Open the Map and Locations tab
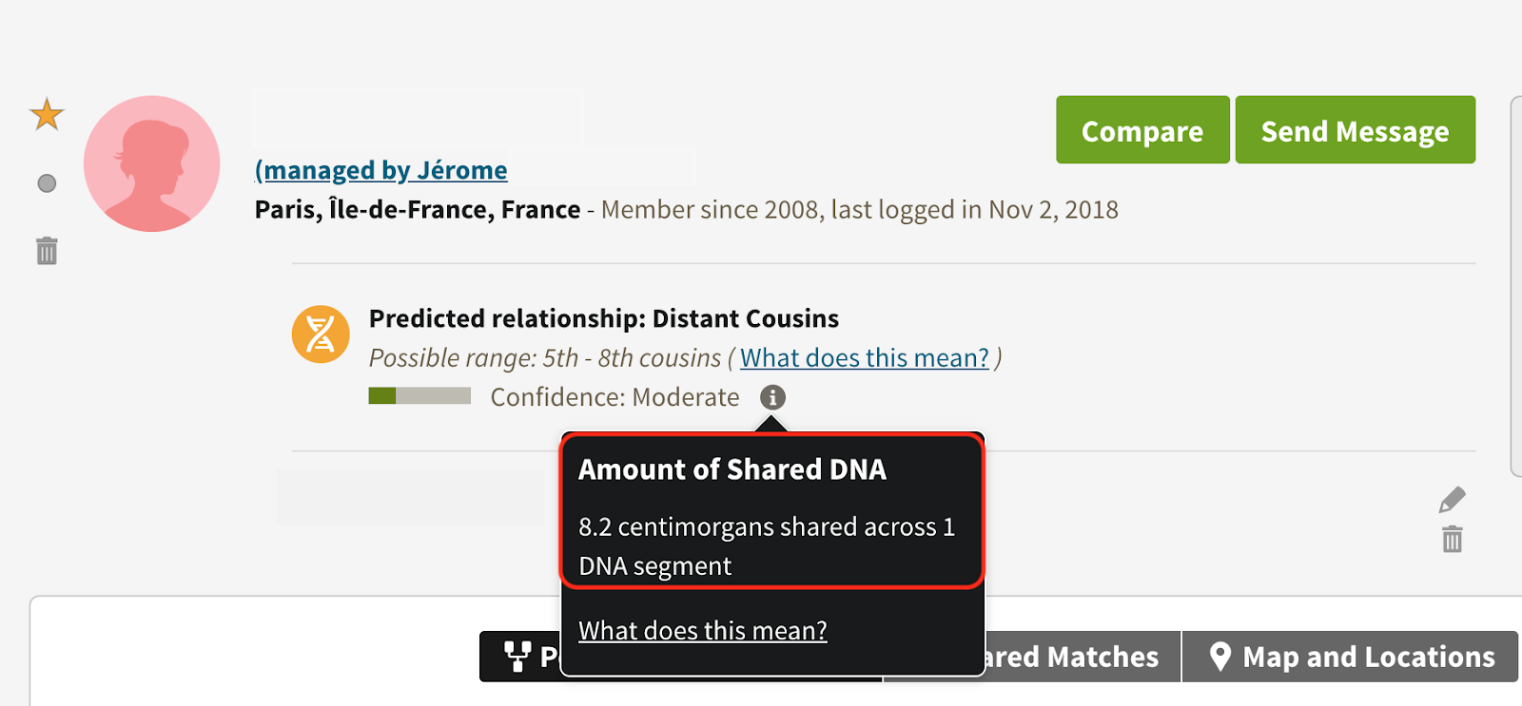Viewport: 1522px width, 706px height. (x=1351, y=657)
